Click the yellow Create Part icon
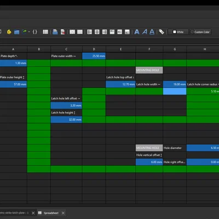Viewport: 219px width, 219px height. tap(9, 32)
